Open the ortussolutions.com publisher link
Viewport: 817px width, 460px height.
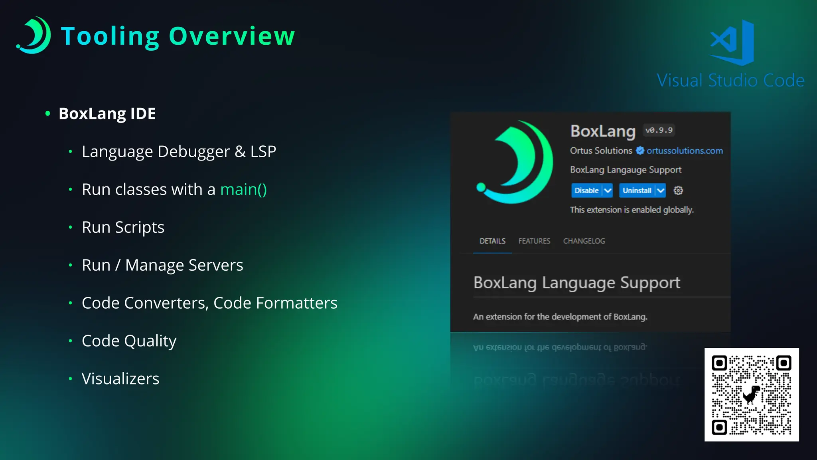(685, 151)
